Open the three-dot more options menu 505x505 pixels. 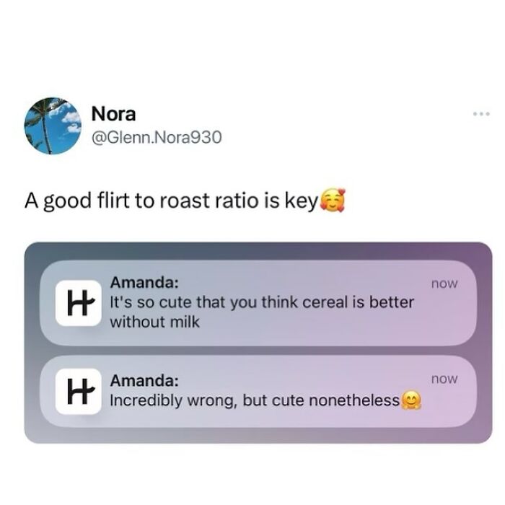(481, 113)
